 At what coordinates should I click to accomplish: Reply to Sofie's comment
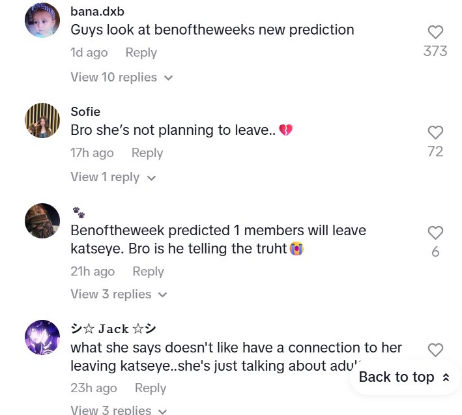[x=147, y=153]
